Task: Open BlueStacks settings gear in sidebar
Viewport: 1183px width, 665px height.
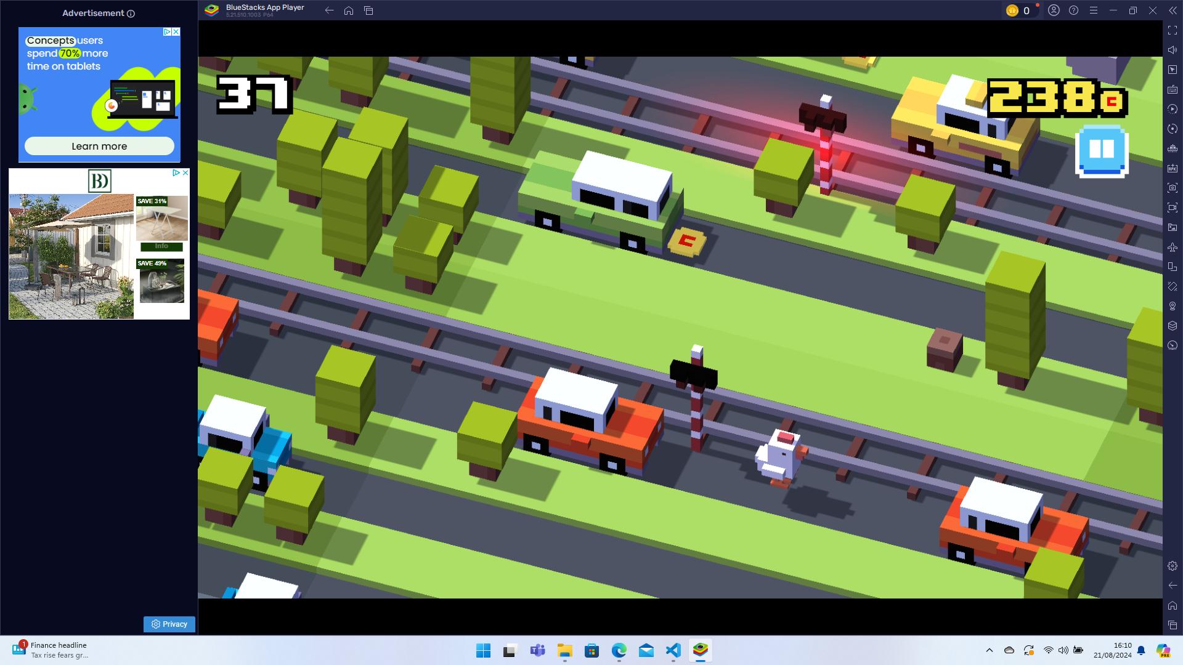Action: [1173, 566]
